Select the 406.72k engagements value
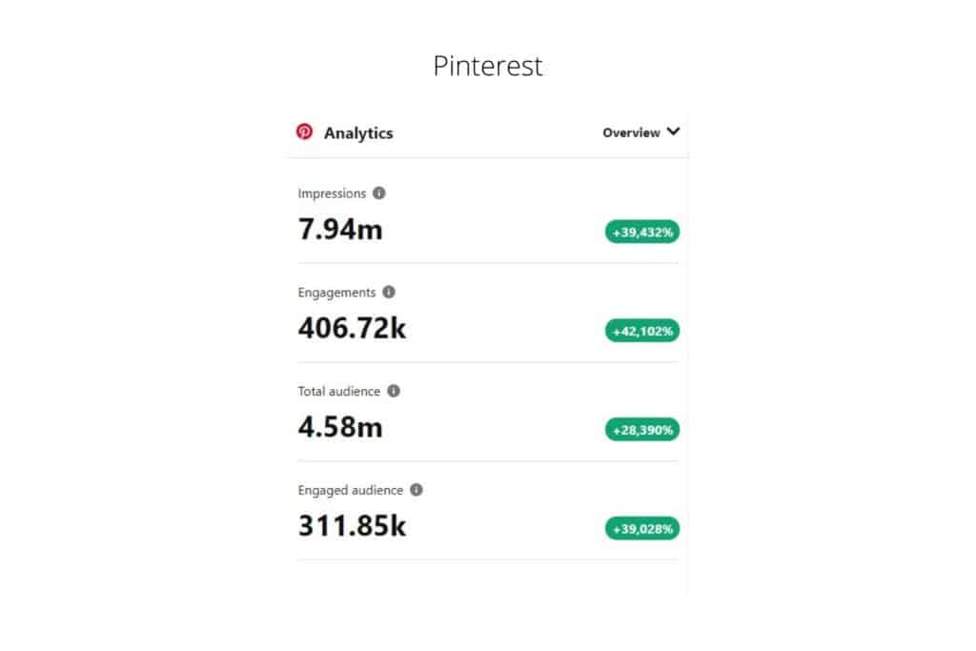 pyautogui.click(x=353, y=329)
